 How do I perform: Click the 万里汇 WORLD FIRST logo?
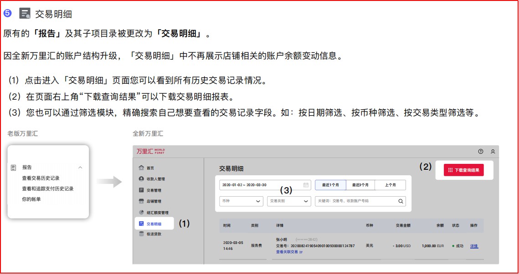tap(150, 151)
